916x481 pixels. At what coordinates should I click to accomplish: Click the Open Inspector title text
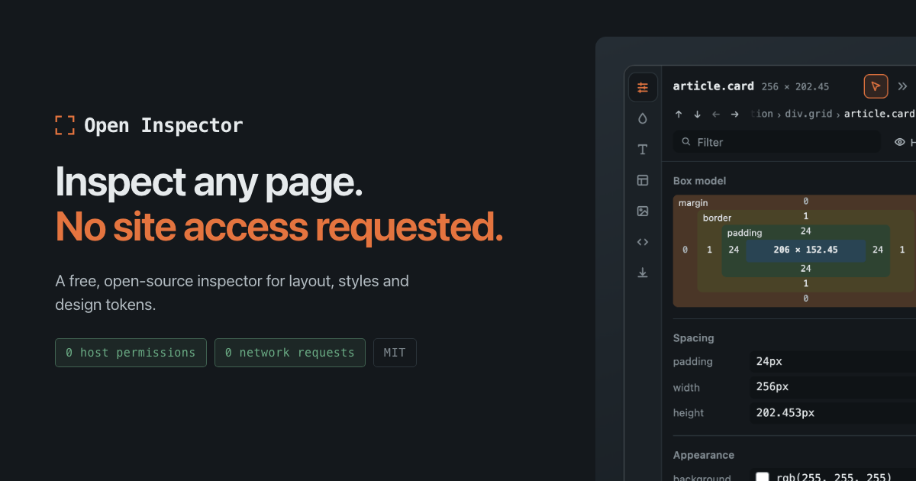click(x=163, y=125)
